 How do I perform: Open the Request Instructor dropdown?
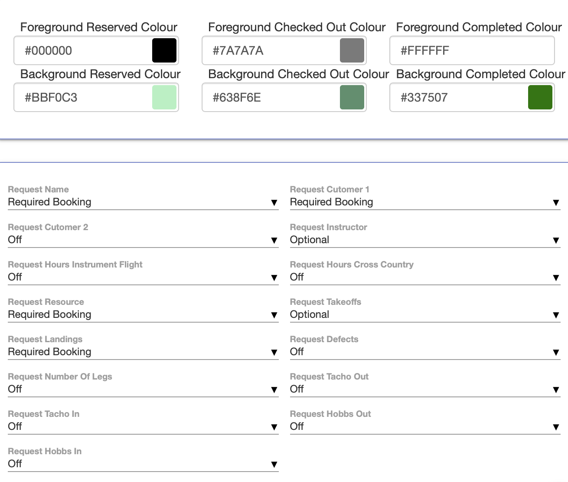(x=425, y=240)
